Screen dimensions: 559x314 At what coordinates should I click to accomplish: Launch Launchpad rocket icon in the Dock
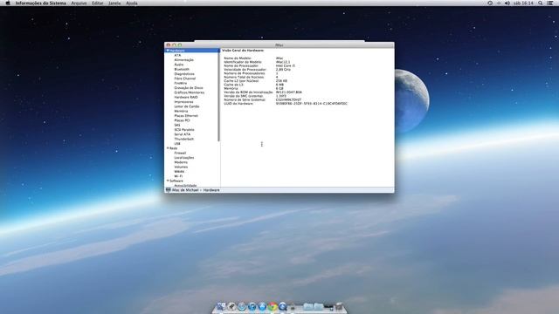[x=231, y=306]
